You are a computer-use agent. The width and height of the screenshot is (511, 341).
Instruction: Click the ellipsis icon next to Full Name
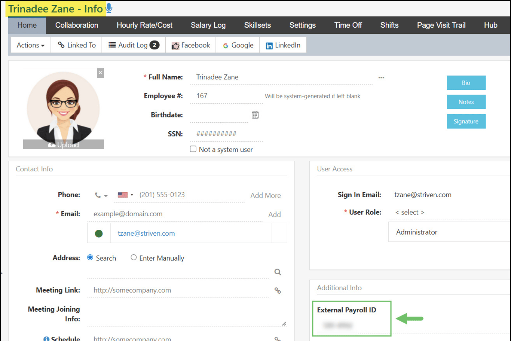coord(381,77)
